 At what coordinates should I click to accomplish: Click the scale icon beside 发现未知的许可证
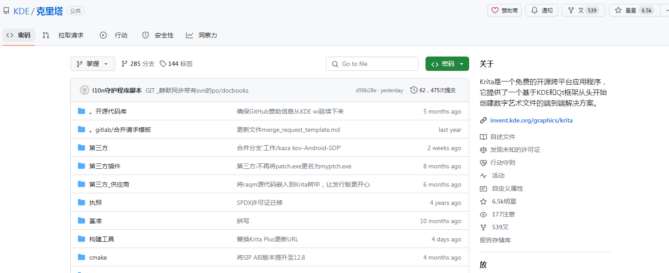coord(483,150)
